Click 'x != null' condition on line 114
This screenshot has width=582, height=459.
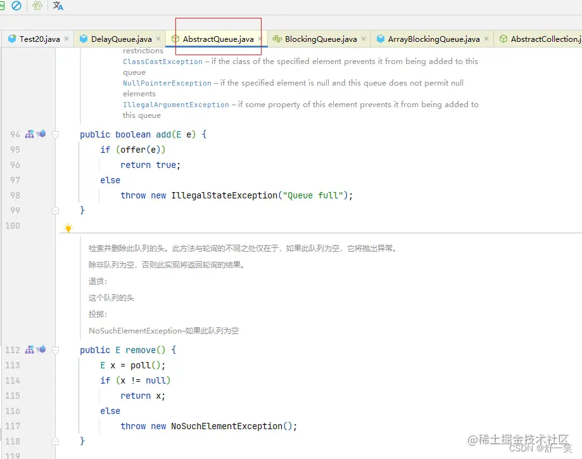point(143,380)
